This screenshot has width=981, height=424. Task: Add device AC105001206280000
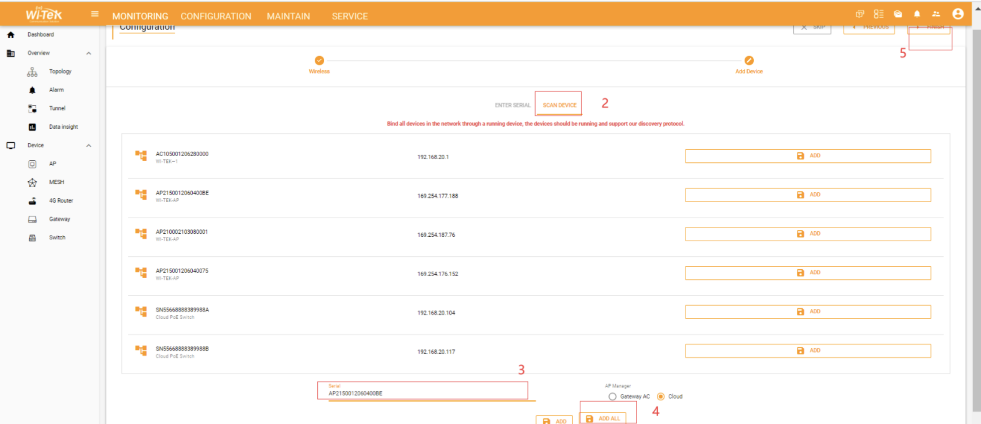point(807,156)
